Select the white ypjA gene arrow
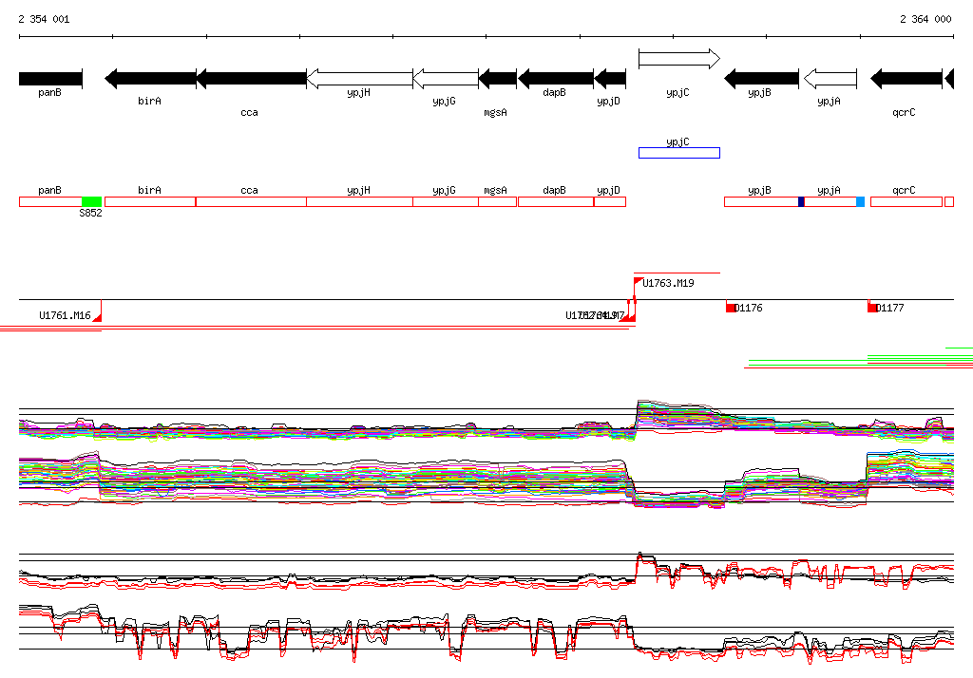Screen dimensions: 973x678 [830, 78]
